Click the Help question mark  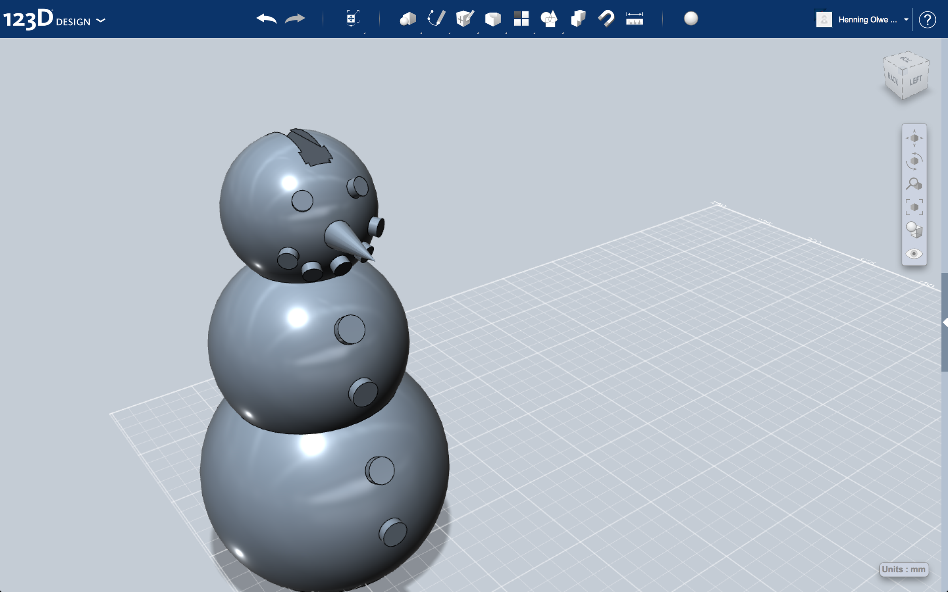pyautogui.click(x=928, y=20)
